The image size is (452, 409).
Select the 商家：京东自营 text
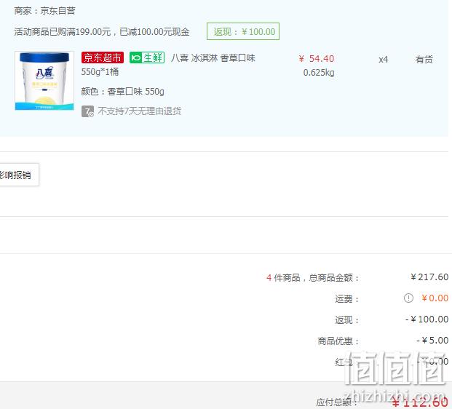pyautogui.click(x=44, y=11)
